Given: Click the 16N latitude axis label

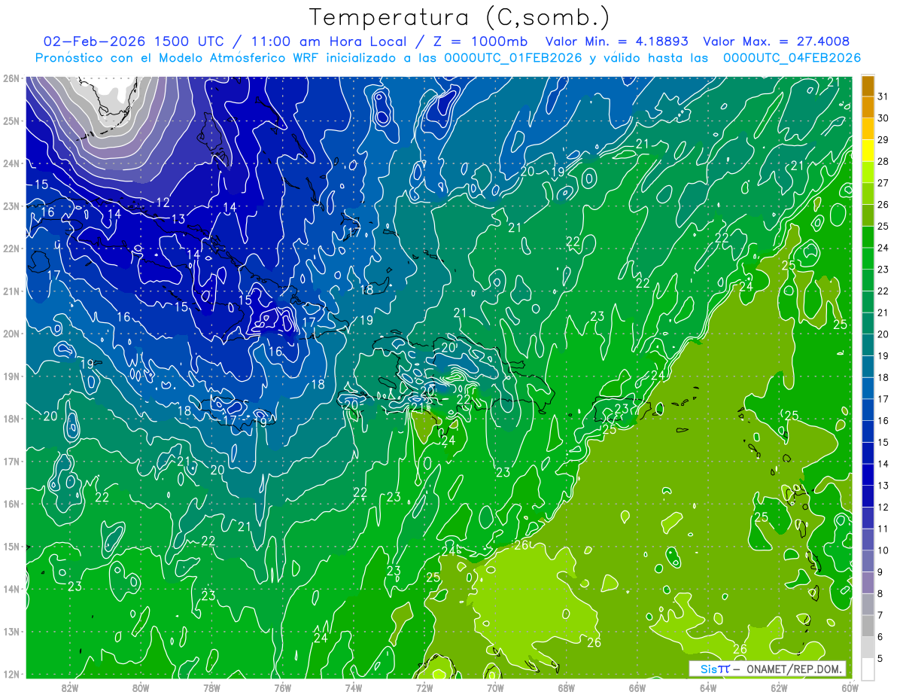Looking at the screenshot, I should (11, 504).
